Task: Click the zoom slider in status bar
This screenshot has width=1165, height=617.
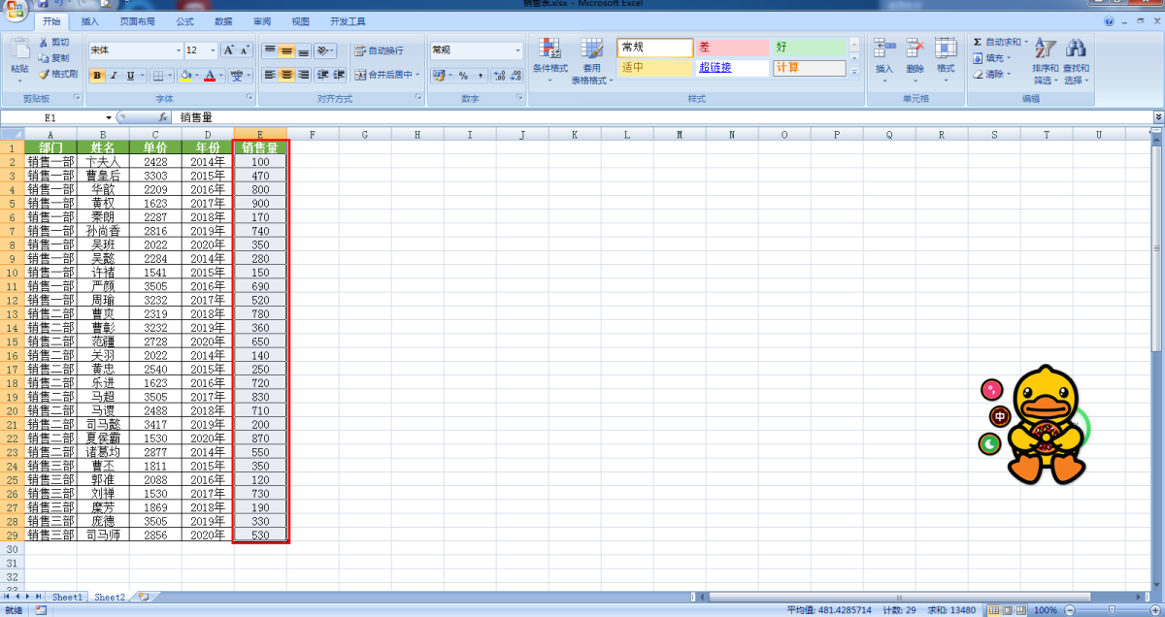Action: (x=1113, y=610)
